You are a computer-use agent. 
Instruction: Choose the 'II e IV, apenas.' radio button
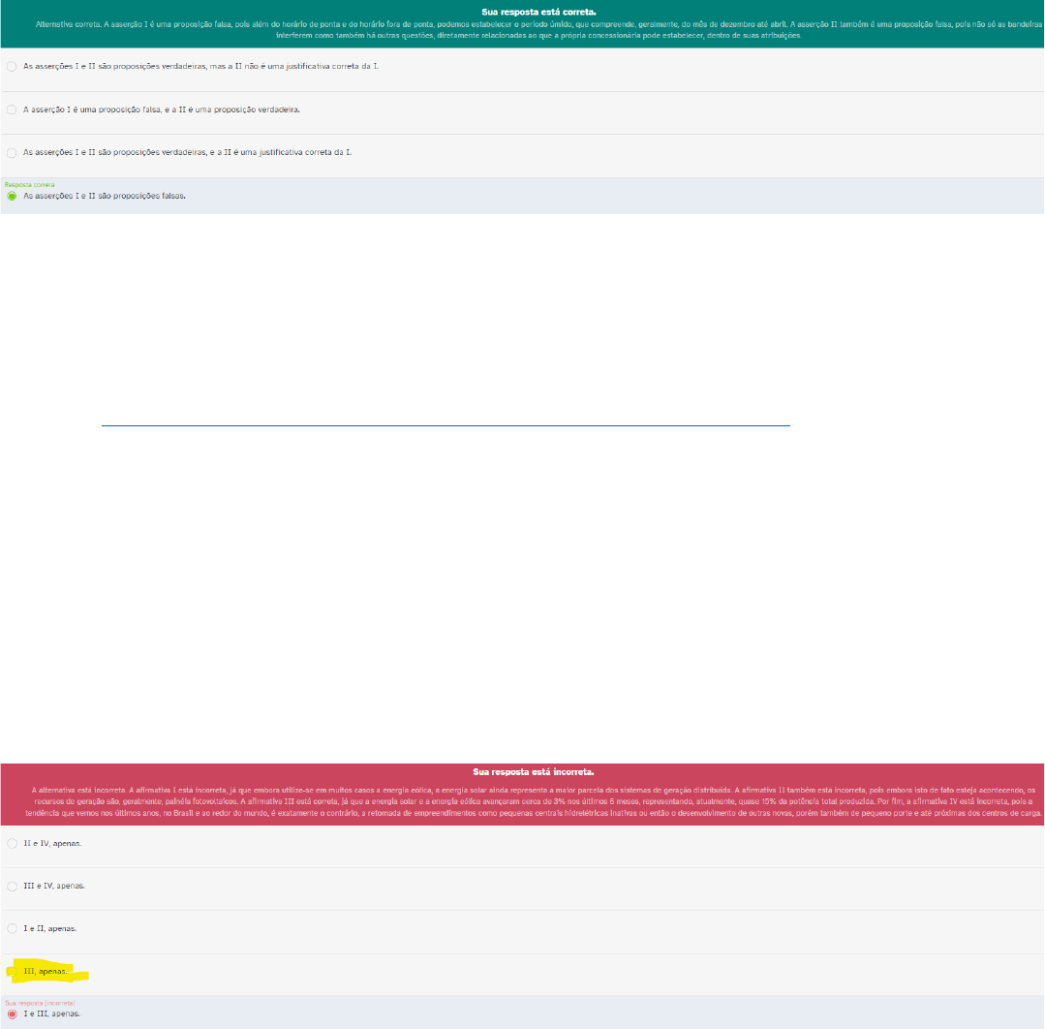(x=12, y=843)
